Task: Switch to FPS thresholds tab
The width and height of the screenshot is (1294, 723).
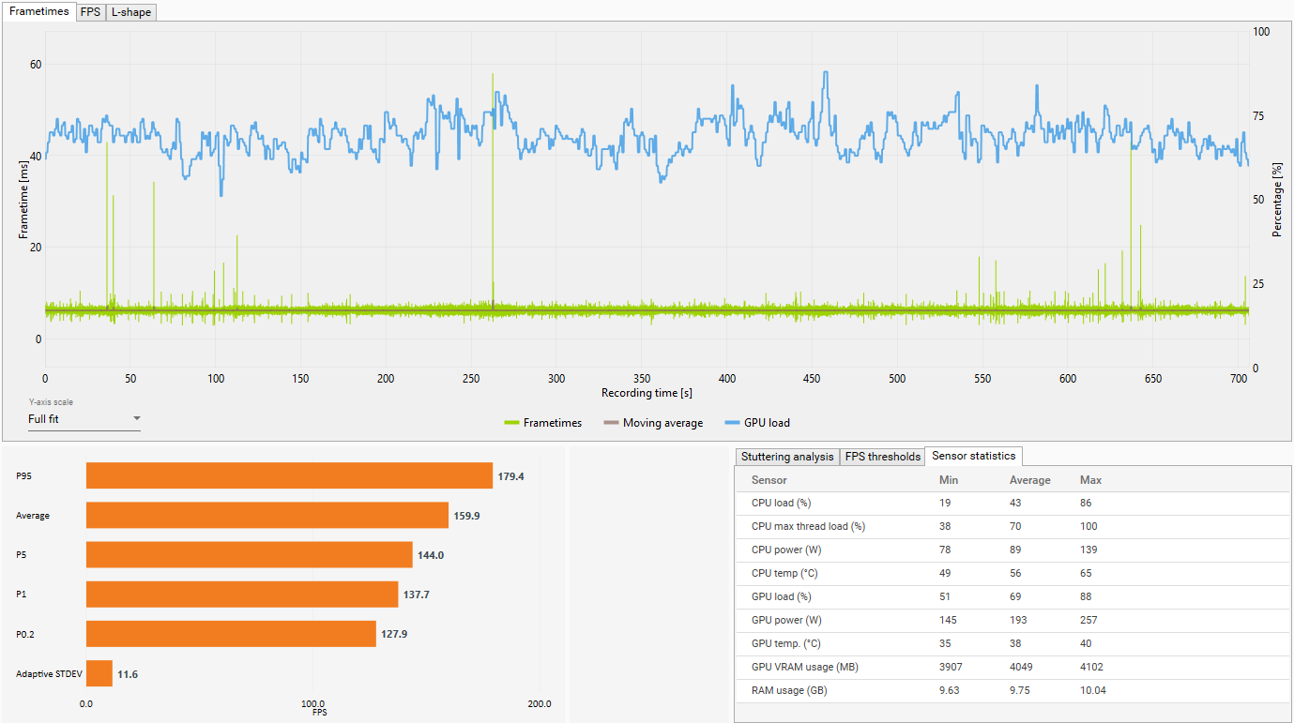Action: click(x=882, y=457)
